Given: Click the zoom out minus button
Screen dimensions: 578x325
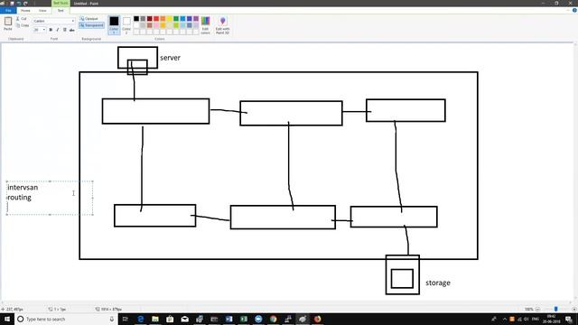Looking at the screenshot, I should coord(537,309).
